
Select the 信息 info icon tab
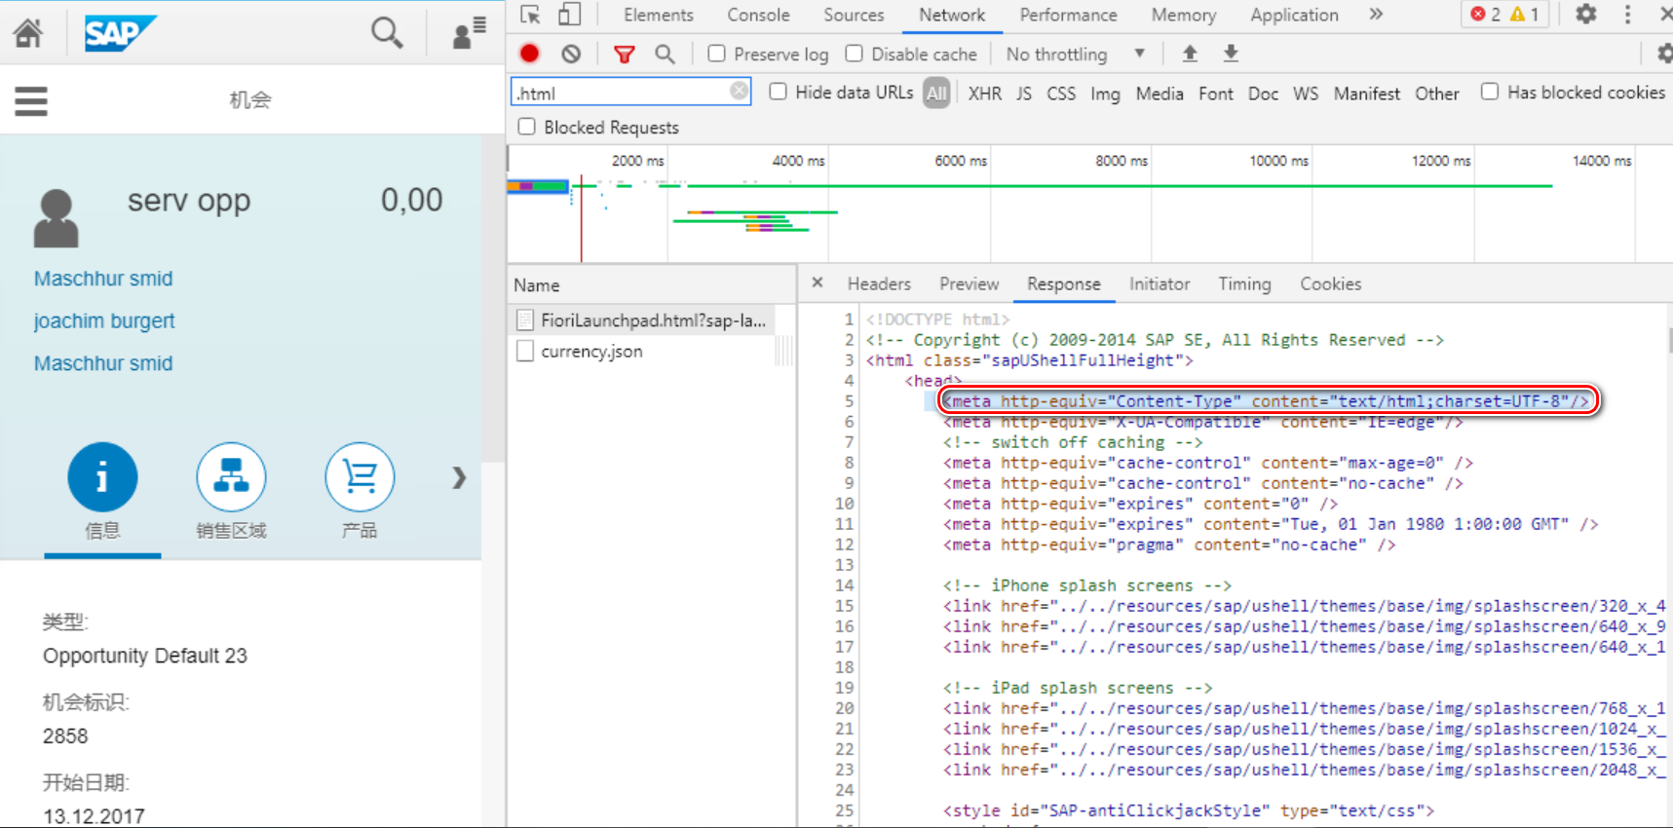102,477
